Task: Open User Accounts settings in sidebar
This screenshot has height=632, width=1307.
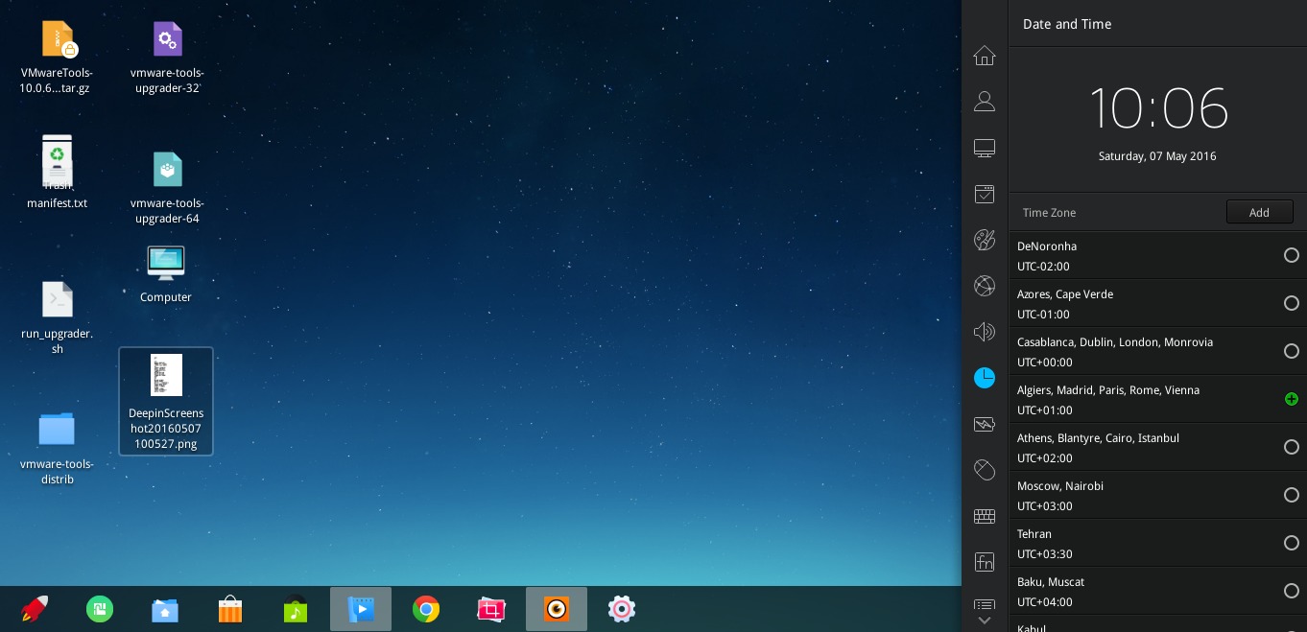Action: [x=984, y=102]
